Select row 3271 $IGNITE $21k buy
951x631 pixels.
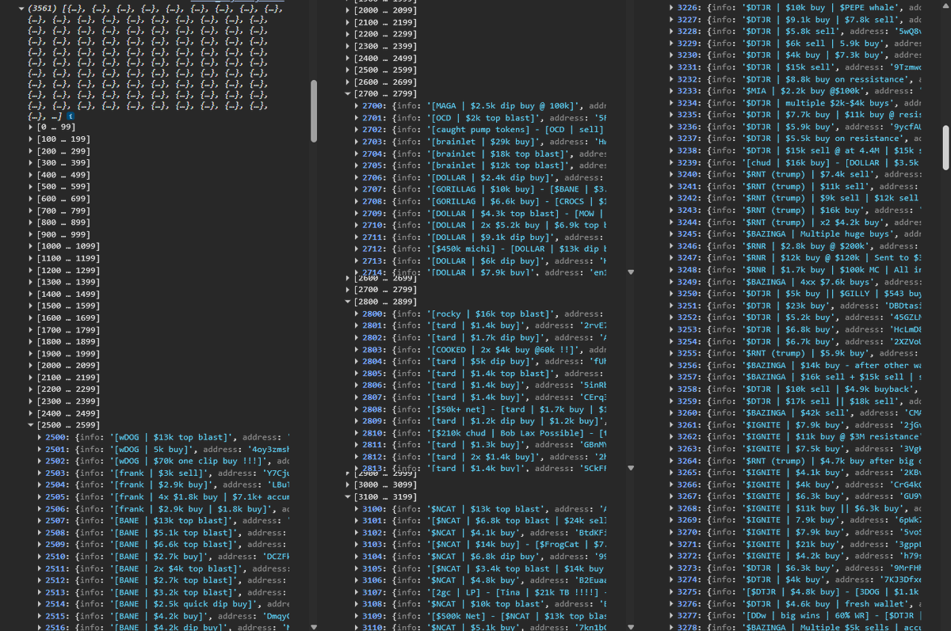796,545
